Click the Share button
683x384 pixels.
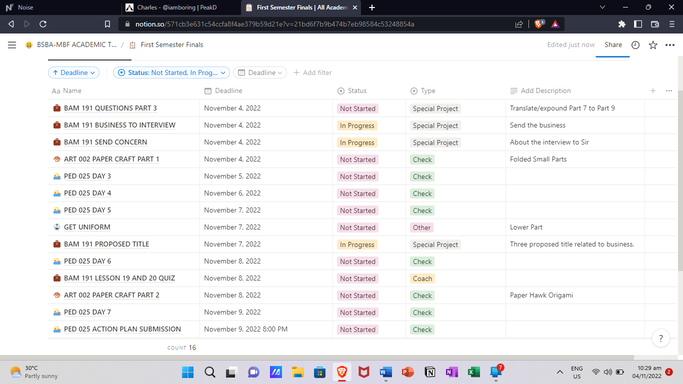coord(613,45)
